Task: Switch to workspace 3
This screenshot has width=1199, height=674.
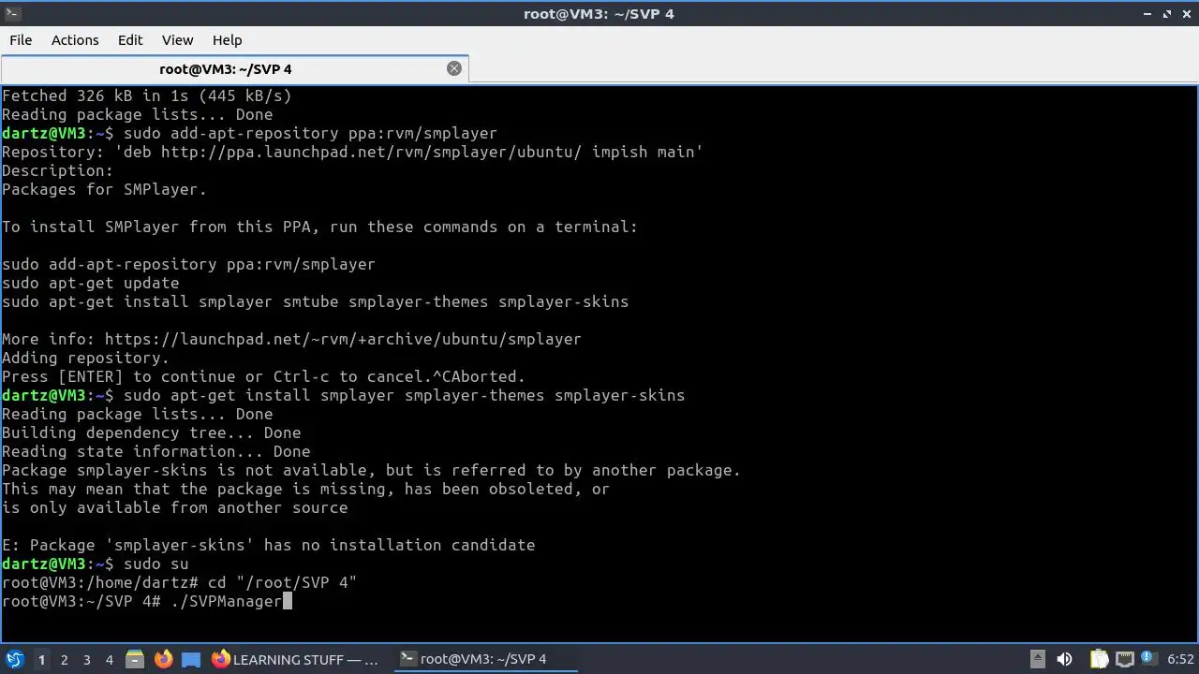Action: click(86, 660)
